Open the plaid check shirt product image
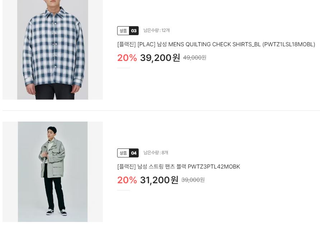 coord(53,49)
